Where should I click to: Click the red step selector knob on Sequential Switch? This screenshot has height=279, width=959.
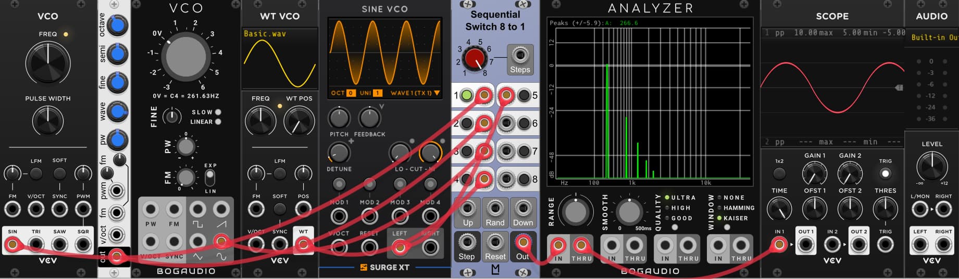pyautogui.click(x=475, y=58)
